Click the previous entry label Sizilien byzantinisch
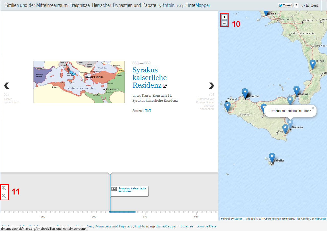 (x=12, y=100)
